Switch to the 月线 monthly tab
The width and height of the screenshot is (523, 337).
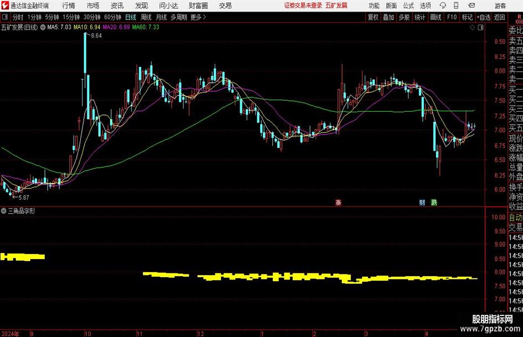(162, 17)
